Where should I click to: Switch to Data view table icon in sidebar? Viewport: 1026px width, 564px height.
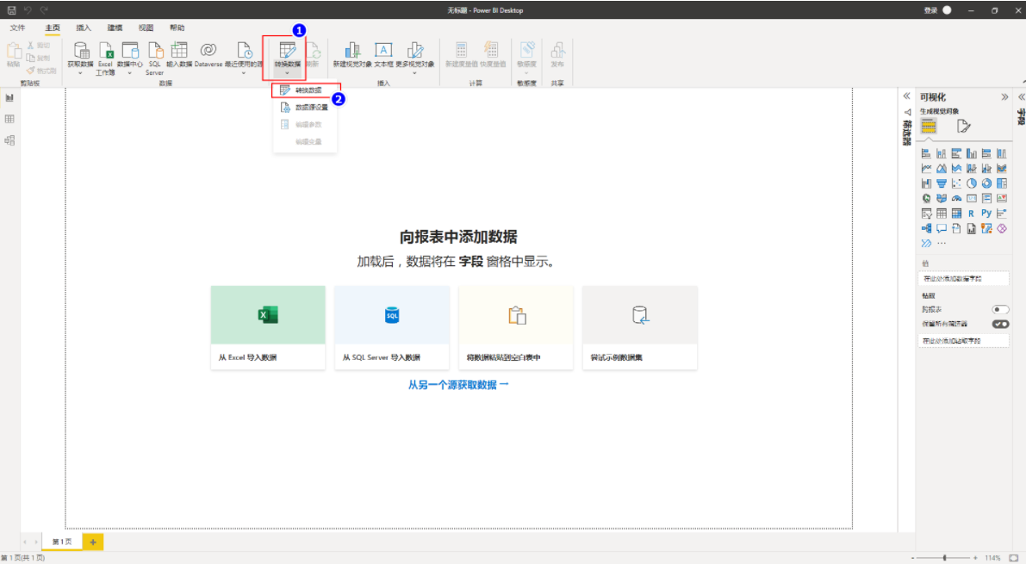tap(9, 119)
